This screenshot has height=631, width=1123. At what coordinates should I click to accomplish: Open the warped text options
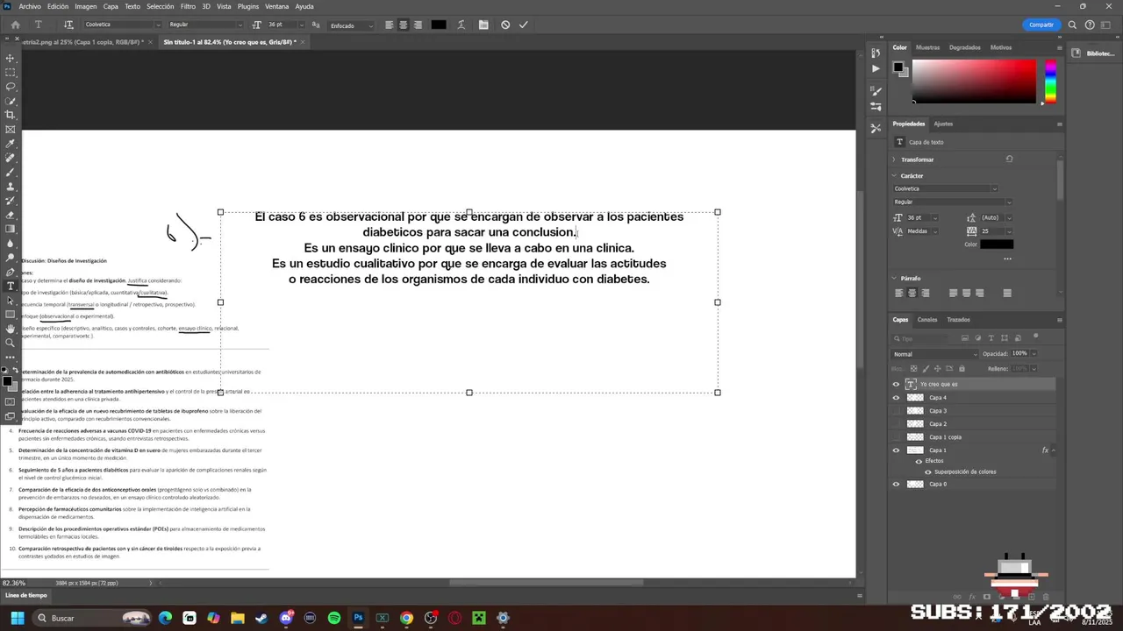[461, 25]
